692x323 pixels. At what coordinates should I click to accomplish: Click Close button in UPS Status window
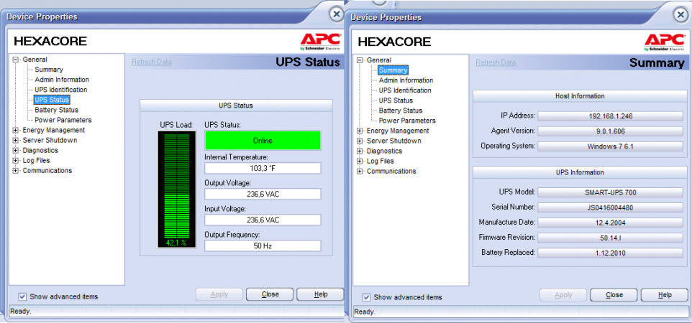tap(270, 294)
